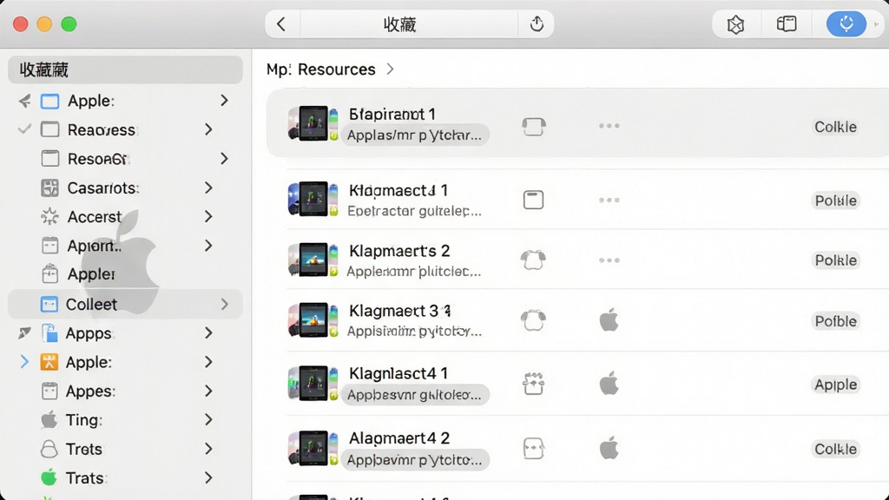Click the Appes calendar icon

(x=49, y=391)
